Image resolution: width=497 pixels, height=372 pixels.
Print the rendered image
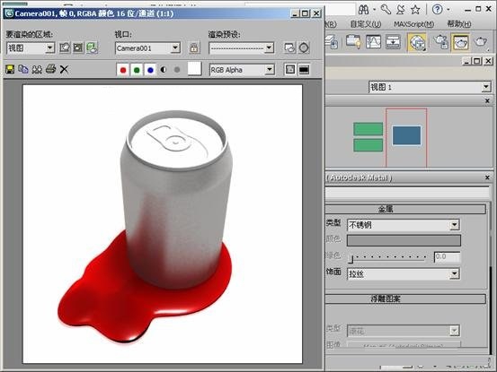pyautogui.click(x=50, y=69)
